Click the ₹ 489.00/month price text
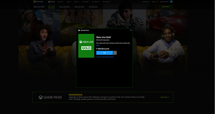The image size is (215, 114). tap(103, 49)
